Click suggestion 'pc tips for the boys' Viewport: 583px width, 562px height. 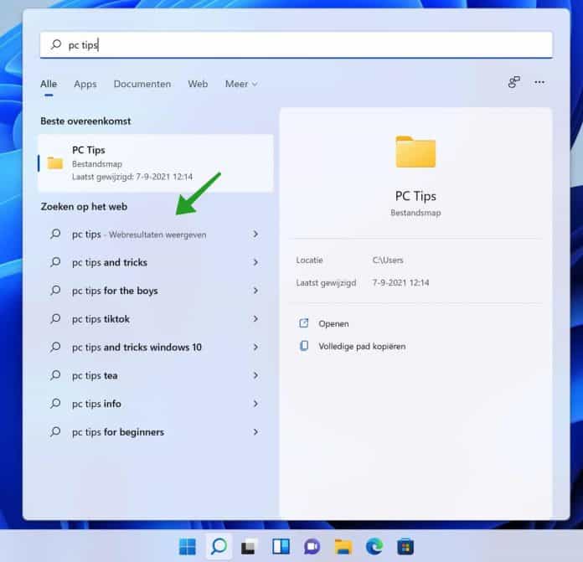[x=115, y=291]
